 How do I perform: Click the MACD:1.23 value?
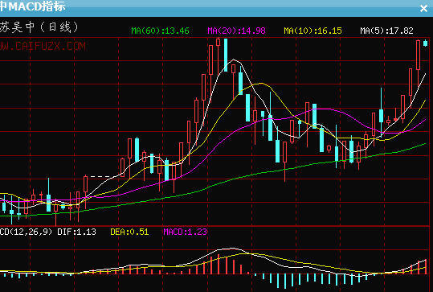[185, 232]
